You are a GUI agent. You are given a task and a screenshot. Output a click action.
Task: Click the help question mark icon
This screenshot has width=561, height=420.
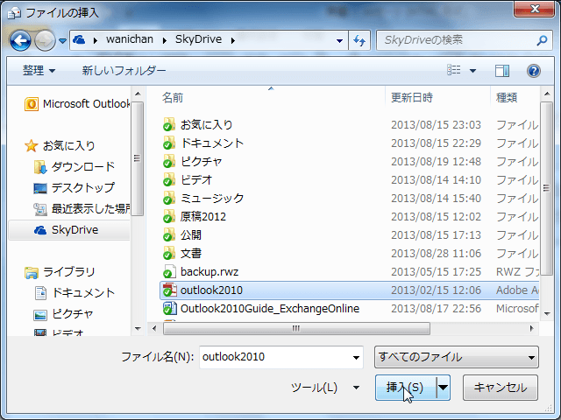534,71
